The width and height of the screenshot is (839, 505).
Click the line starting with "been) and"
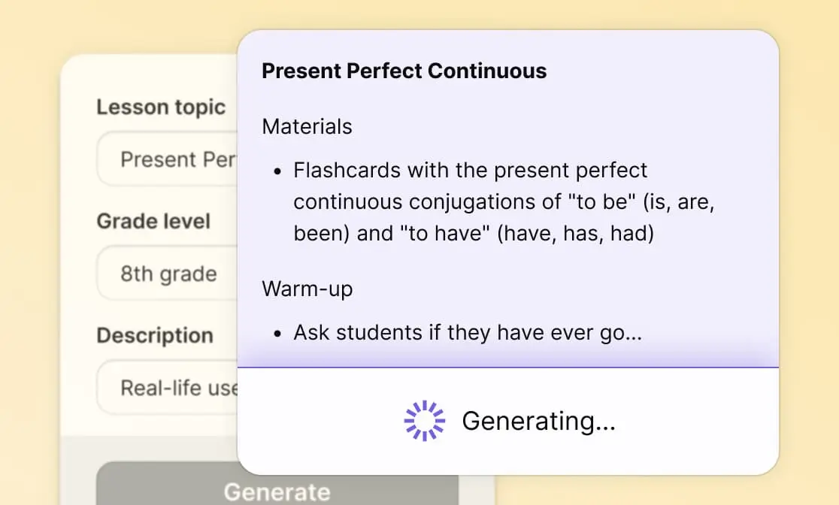474,234
